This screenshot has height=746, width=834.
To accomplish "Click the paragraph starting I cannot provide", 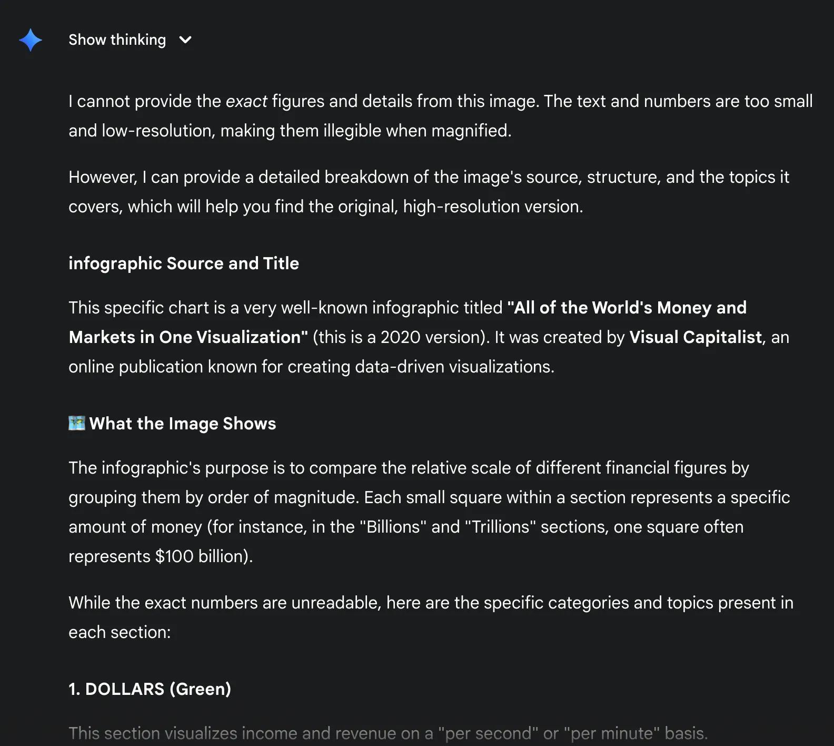I will coord(440,116).
